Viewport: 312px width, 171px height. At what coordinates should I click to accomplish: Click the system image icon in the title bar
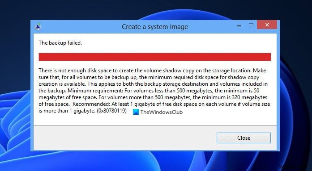coord(38,26)
